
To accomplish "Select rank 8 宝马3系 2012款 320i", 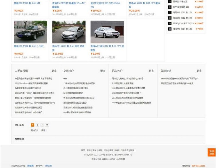I will (x=183, y=18).
